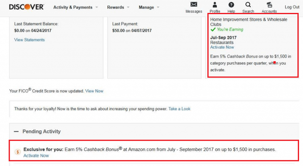303x166 pixels.
Task: Open the Accounts cards icon
Action: [x=269, y=4]
